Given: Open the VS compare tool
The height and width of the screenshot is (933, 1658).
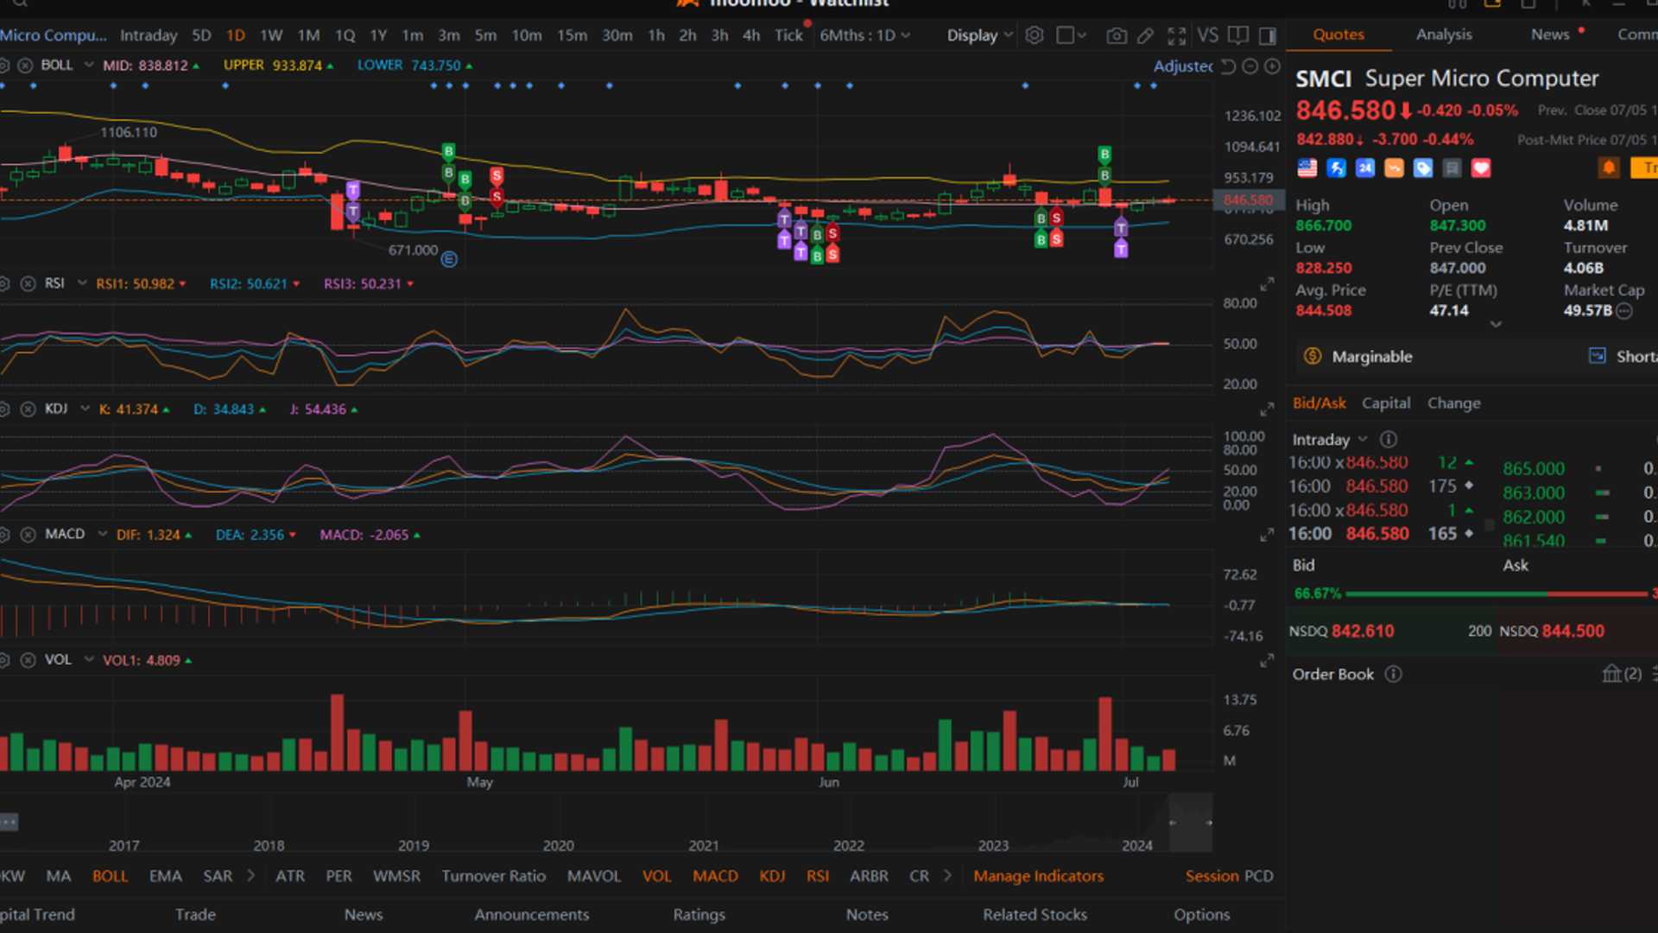Looking at the screenshot, I should pos(1207,35).
